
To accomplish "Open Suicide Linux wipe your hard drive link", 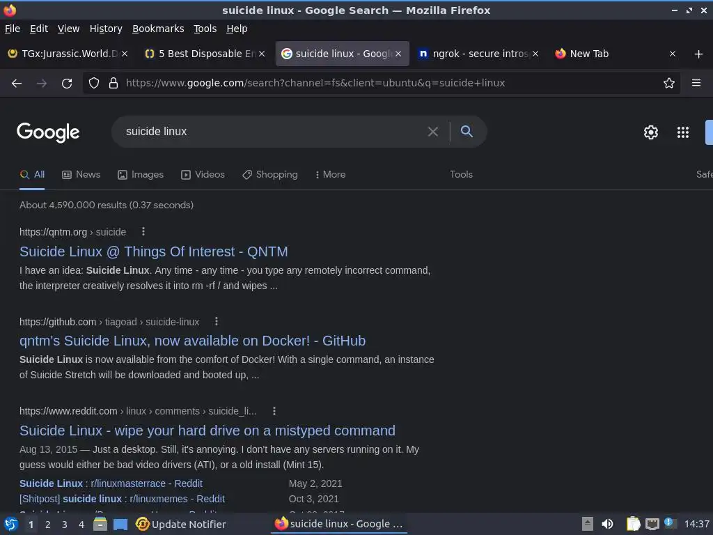I will (207, 431).
